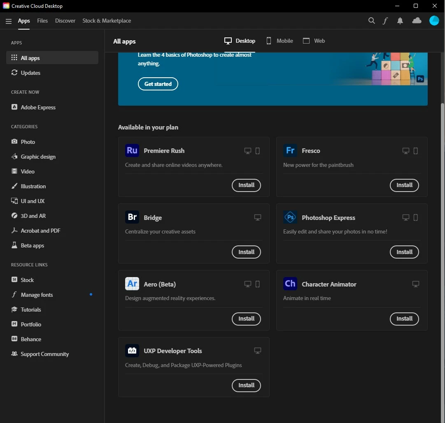Click the search magnifier icon
Screen dimensions: 445x423
[x=371, y=21]
